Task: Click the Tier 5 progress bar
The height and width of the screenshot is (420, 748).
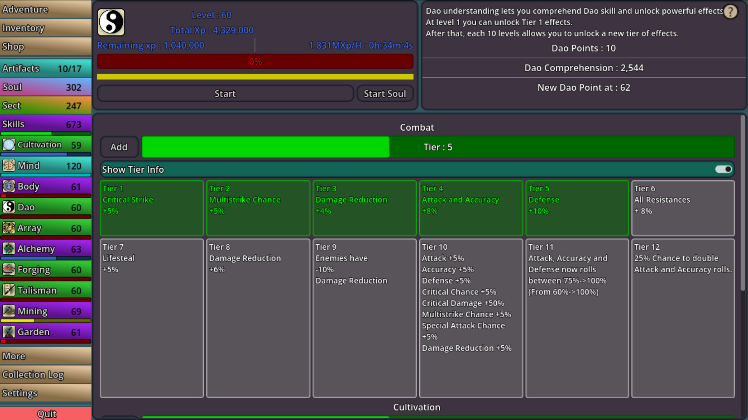Action: coord(438,147)
